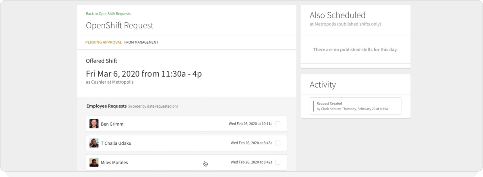Select the Employee Requests section header
483x177 pixels.
point(106,106)
